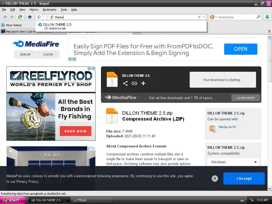Click the MediaFire logo

[36, 44]
